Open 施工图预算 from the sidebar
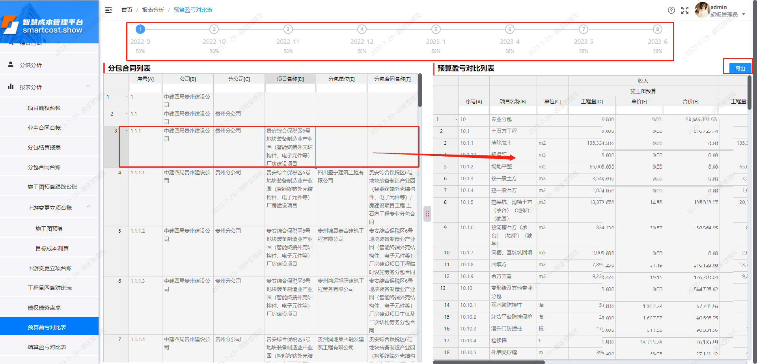757x364 pixels. tap(50, 228)
